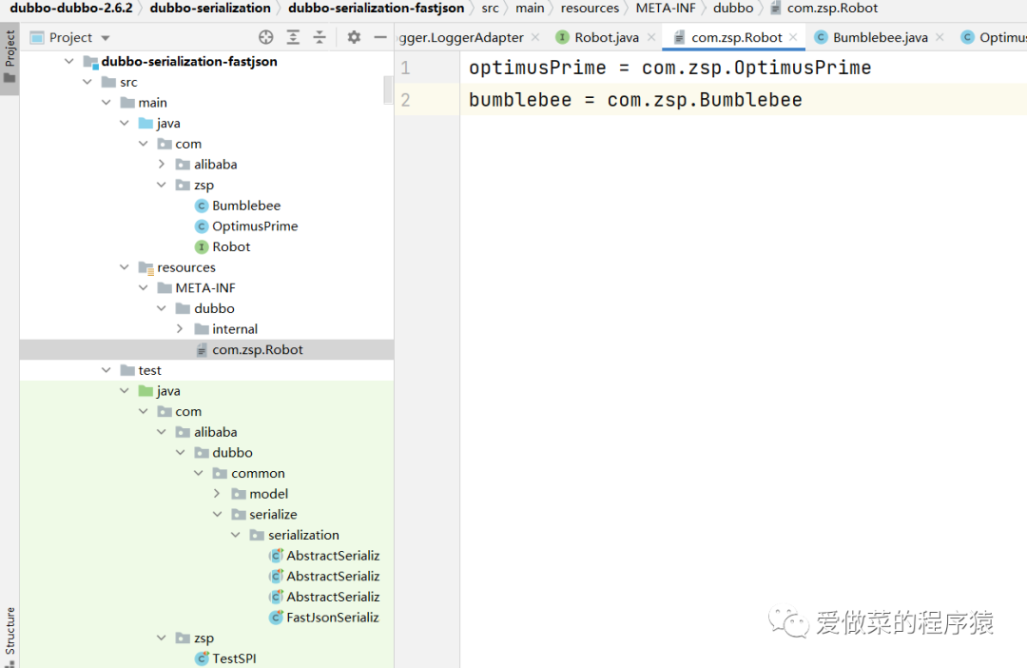
Task: Collapse the META-INF folder arrow
Action: pos(144,287)
